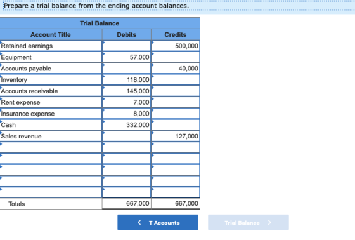This screenshot has width=355, height=240.
Task: Click the Equipment debit field 57,000
Action: 127,57
